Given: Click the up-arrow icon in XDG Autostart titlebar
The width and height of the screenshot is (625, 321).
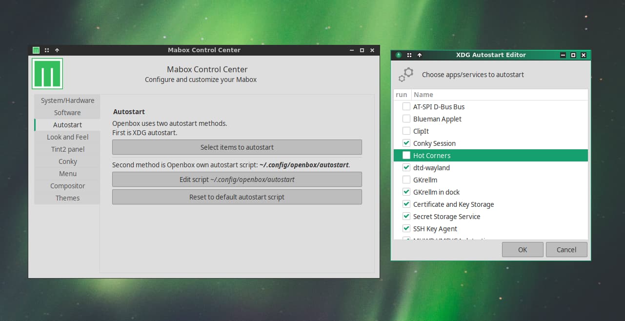Looking at the screenshot, I should point(420,55).
